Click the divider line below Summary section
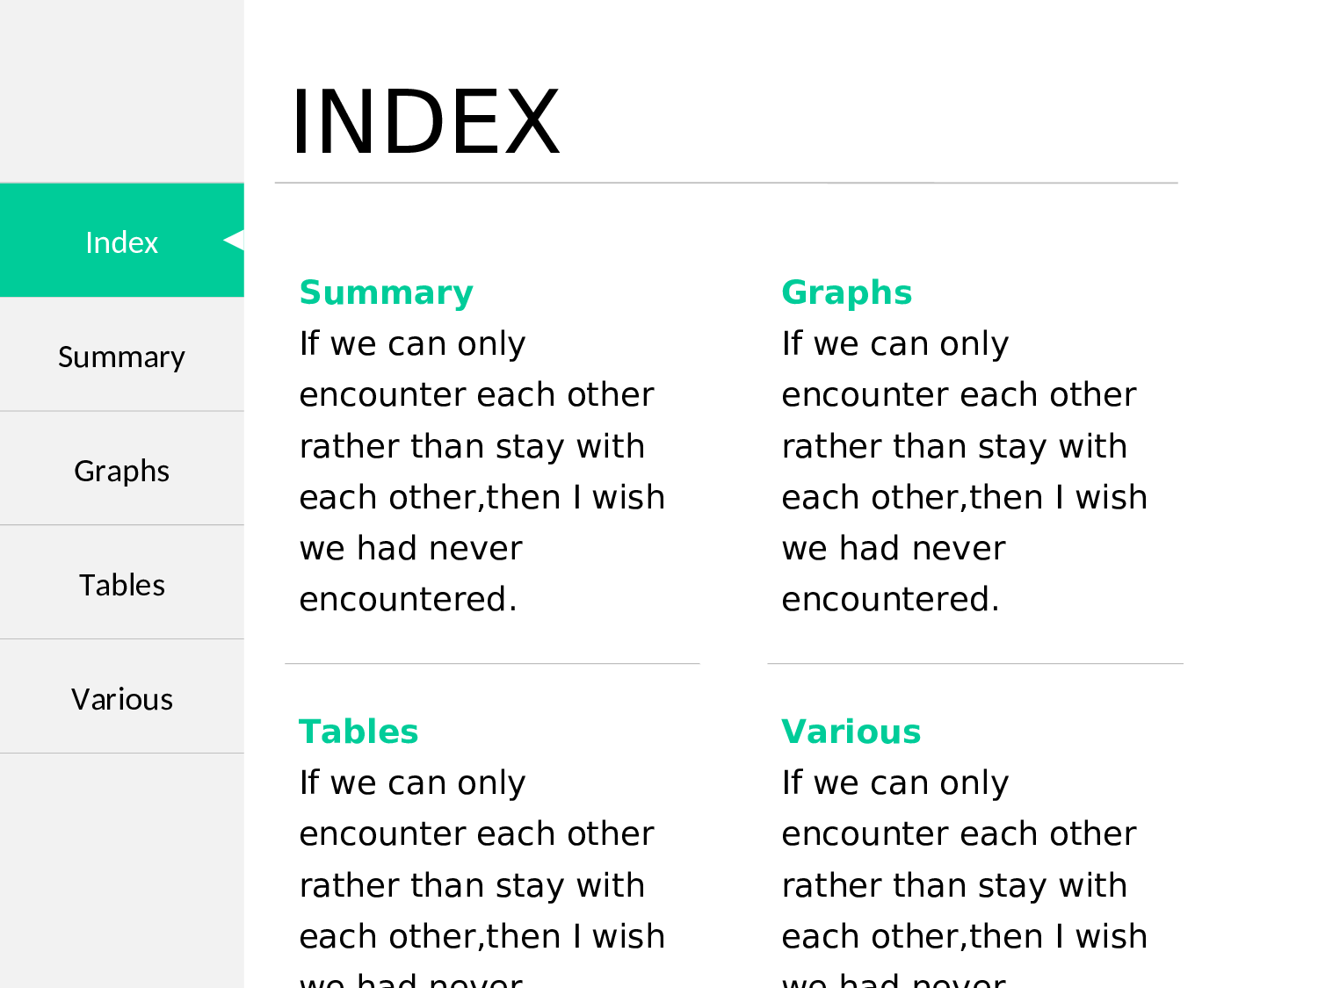1318x988 pixels. [492, 664]
